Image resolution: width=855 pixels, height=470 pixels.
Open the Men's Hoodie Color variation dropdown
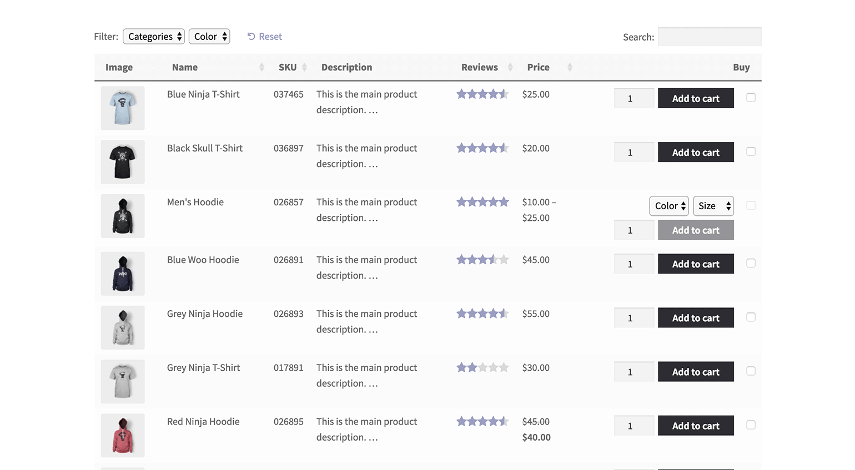(669, 206)
